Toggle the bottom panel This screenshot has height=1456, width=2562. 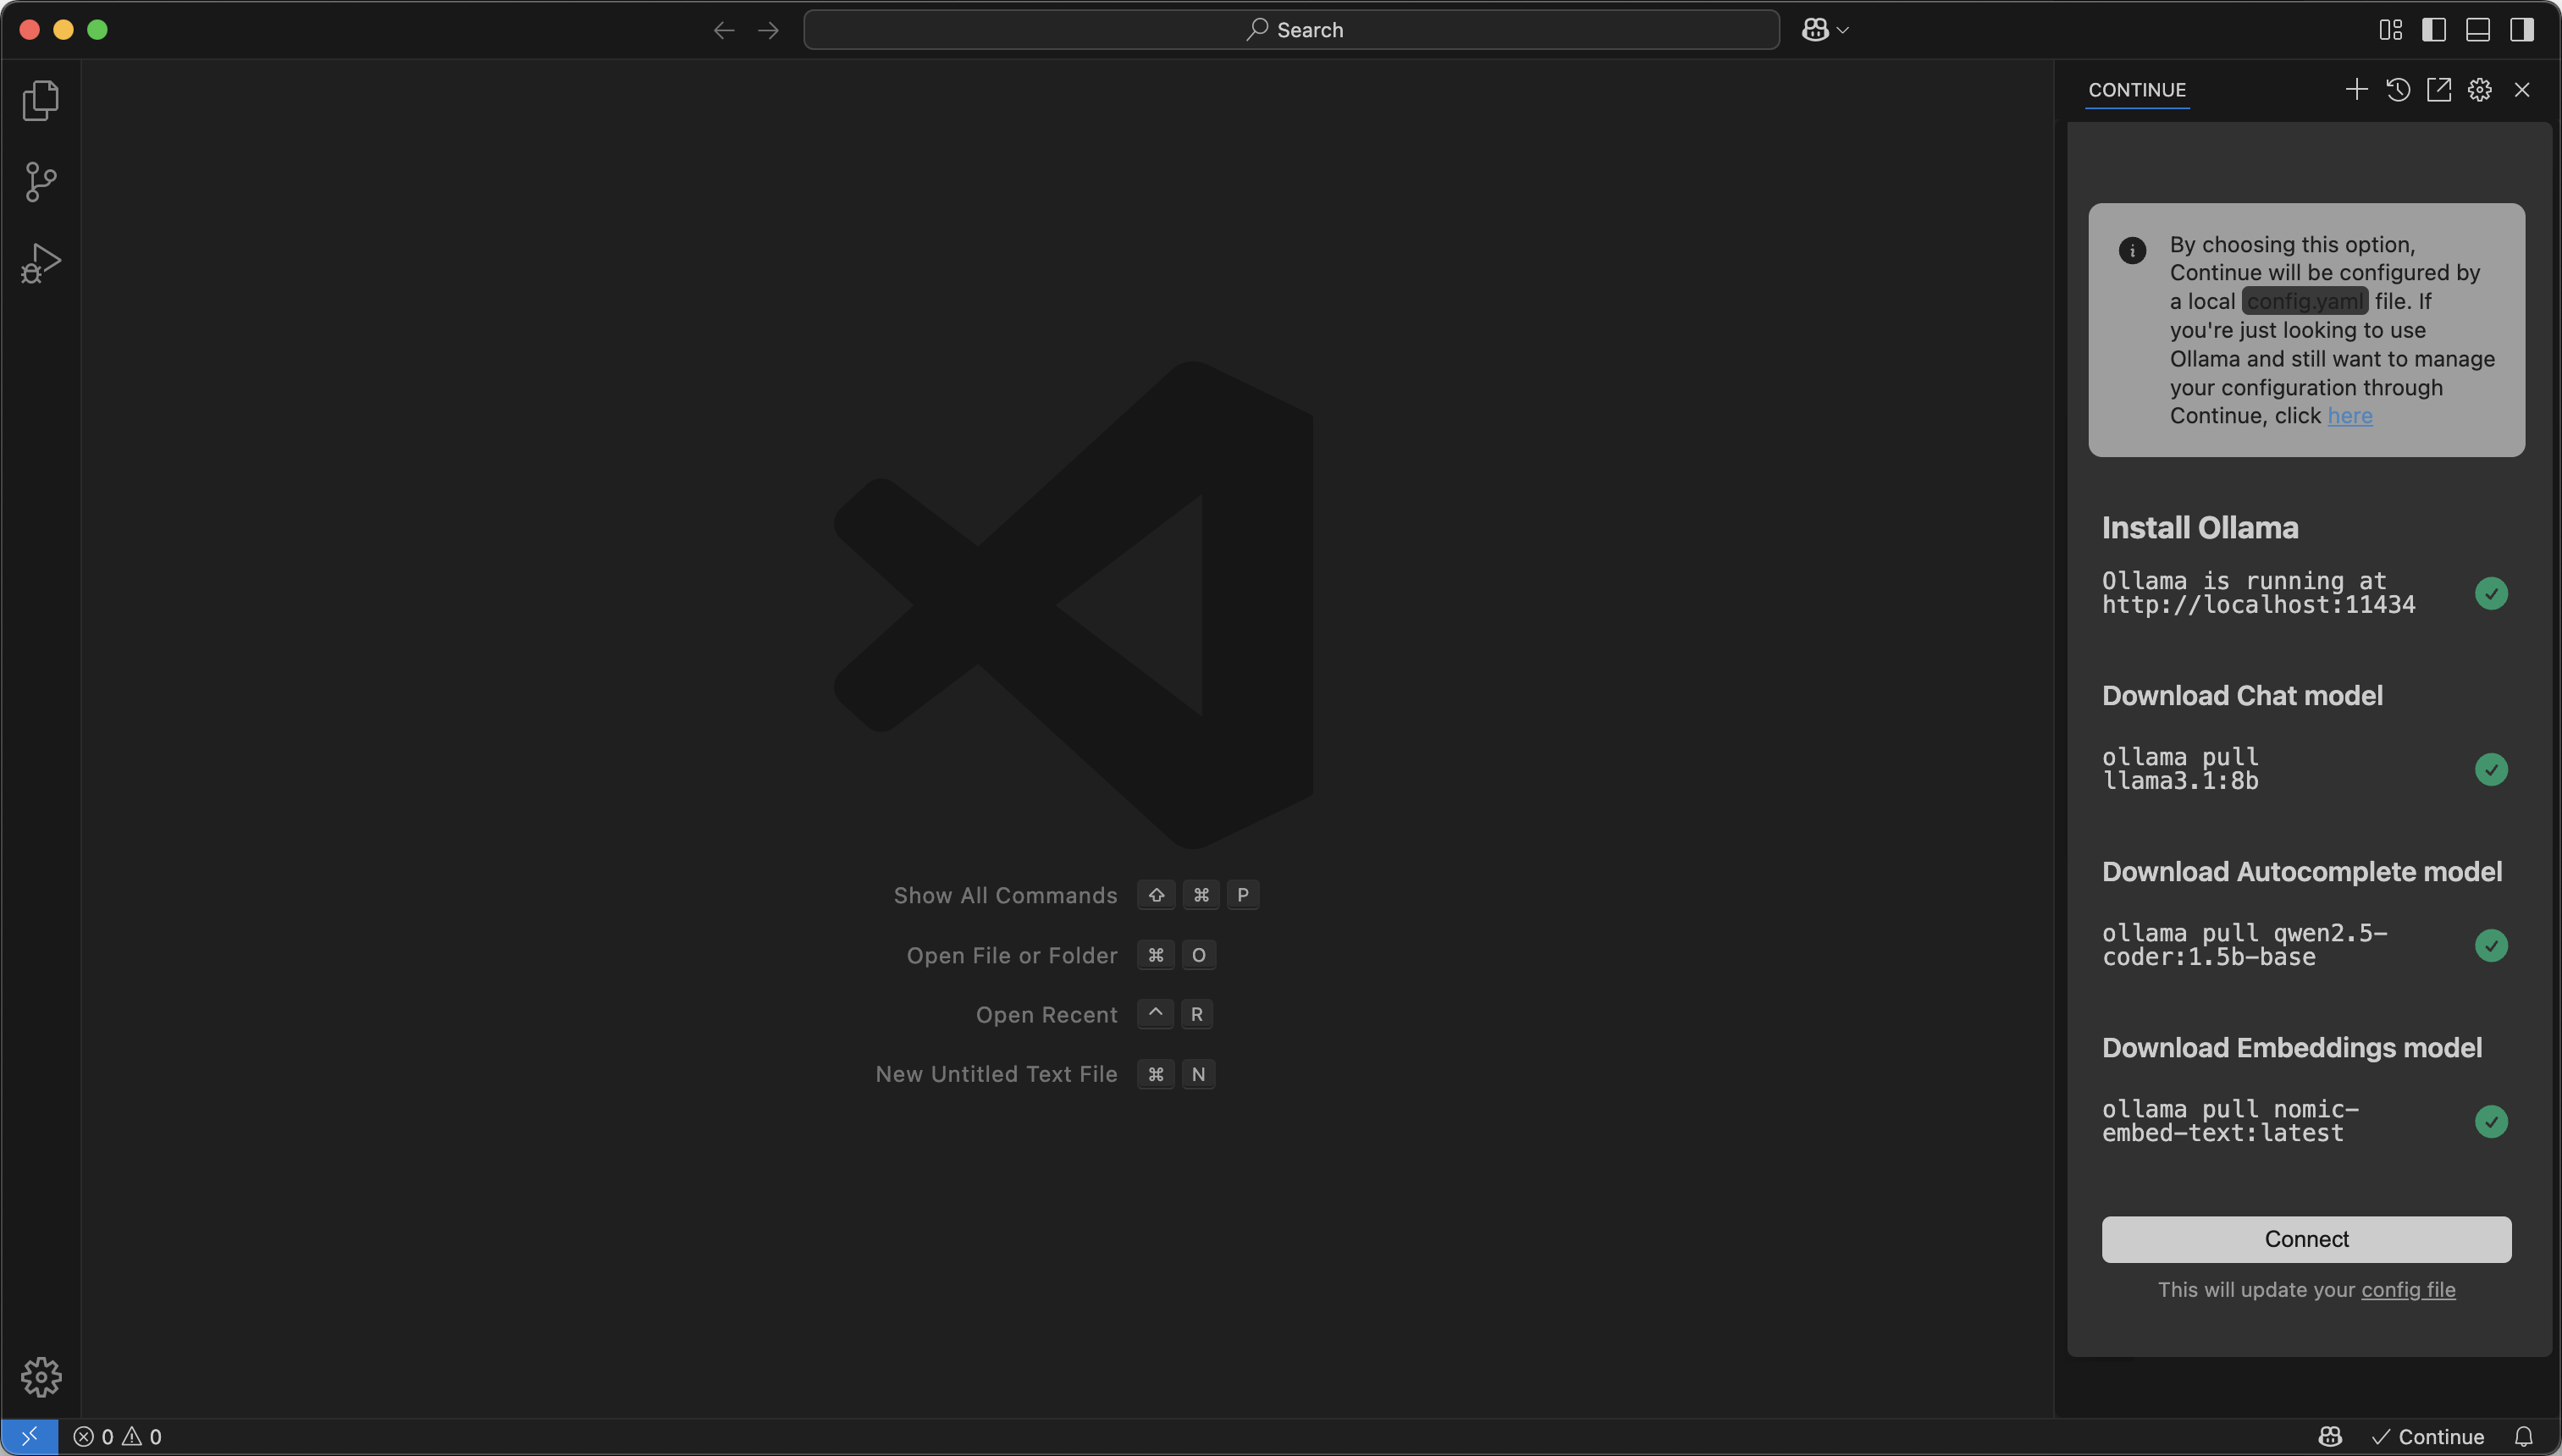[x=2478, y=30]
